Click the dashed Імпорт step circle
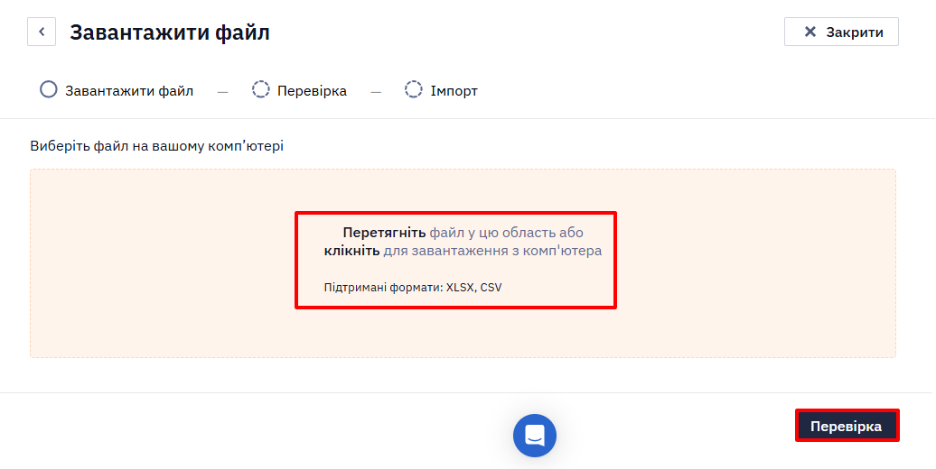Screen dimensions: 936x469 414,89
